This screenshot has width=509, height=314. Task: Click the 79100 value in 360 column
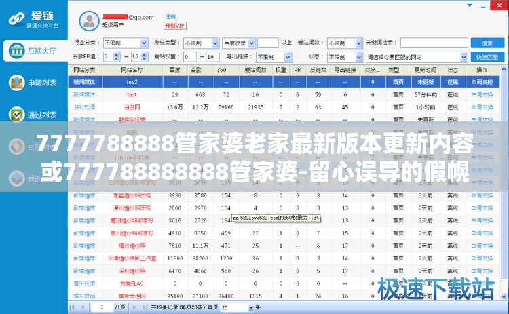226,107
